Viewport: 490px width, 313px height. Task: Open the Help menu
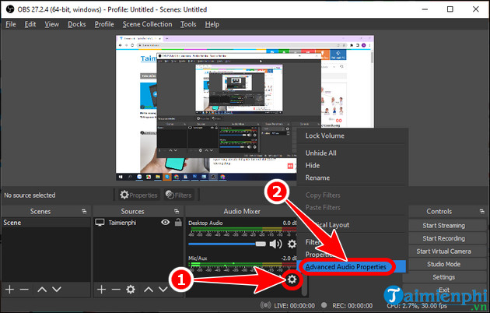point(212,24)
